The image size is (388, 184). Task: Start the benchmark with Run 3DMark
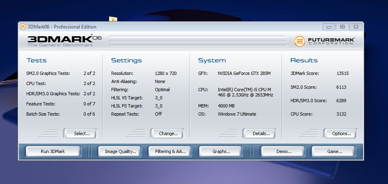(x=53, y=151)
